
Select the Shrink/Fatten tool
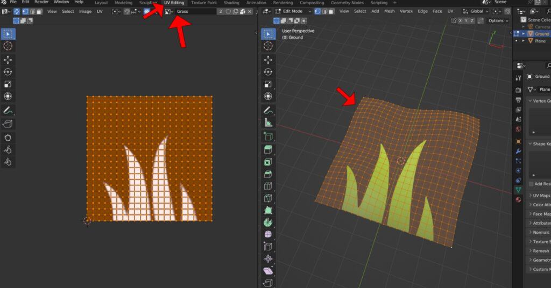tap(268, 259)
